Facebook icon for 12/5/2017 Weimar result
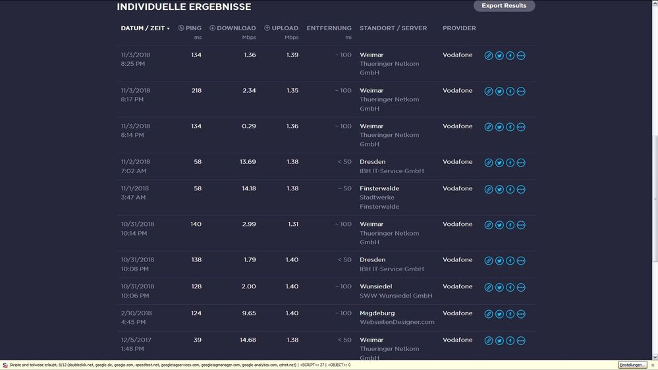This screenshot has height=370, width=658. (510, 340)
